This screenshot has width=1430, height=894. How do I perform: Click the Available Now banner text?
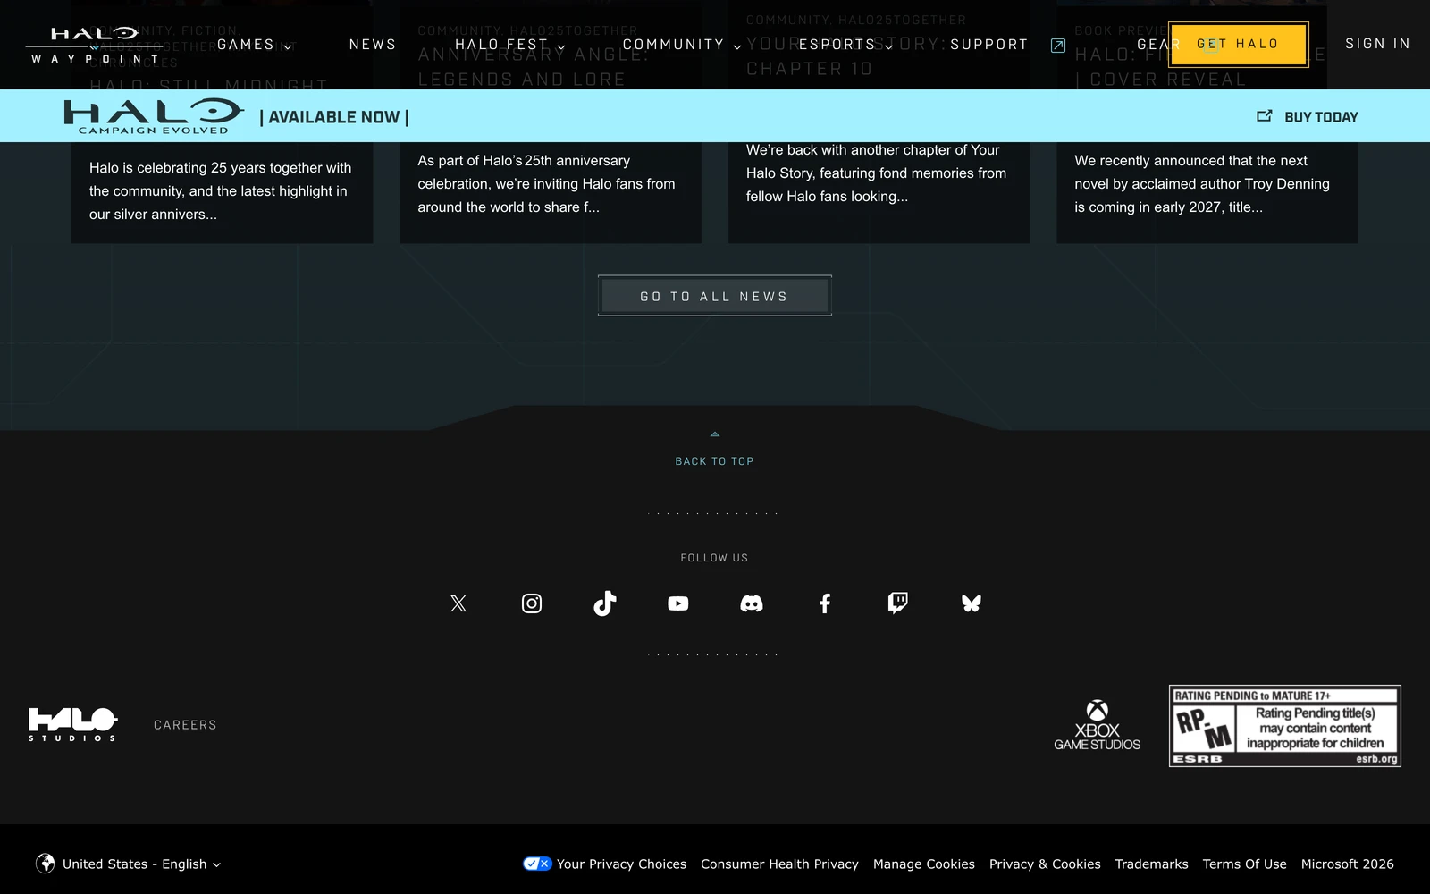pos(334,117)
